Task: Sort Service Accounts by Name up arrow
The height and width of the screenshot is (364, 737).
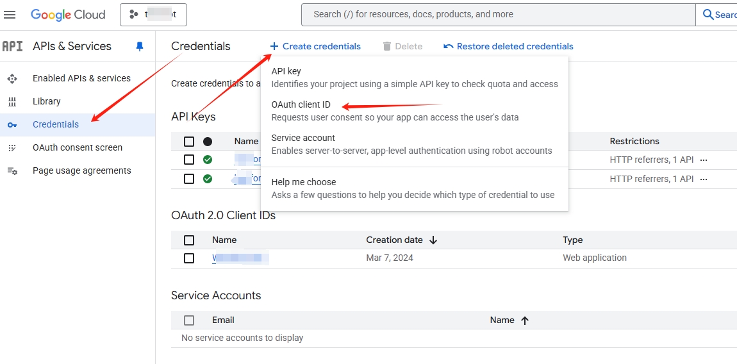Action: [x=525, y=320]
